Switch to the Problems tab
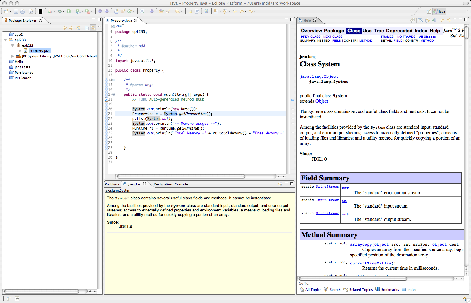Viewport: 471px width, 303px height. point(112,184)
